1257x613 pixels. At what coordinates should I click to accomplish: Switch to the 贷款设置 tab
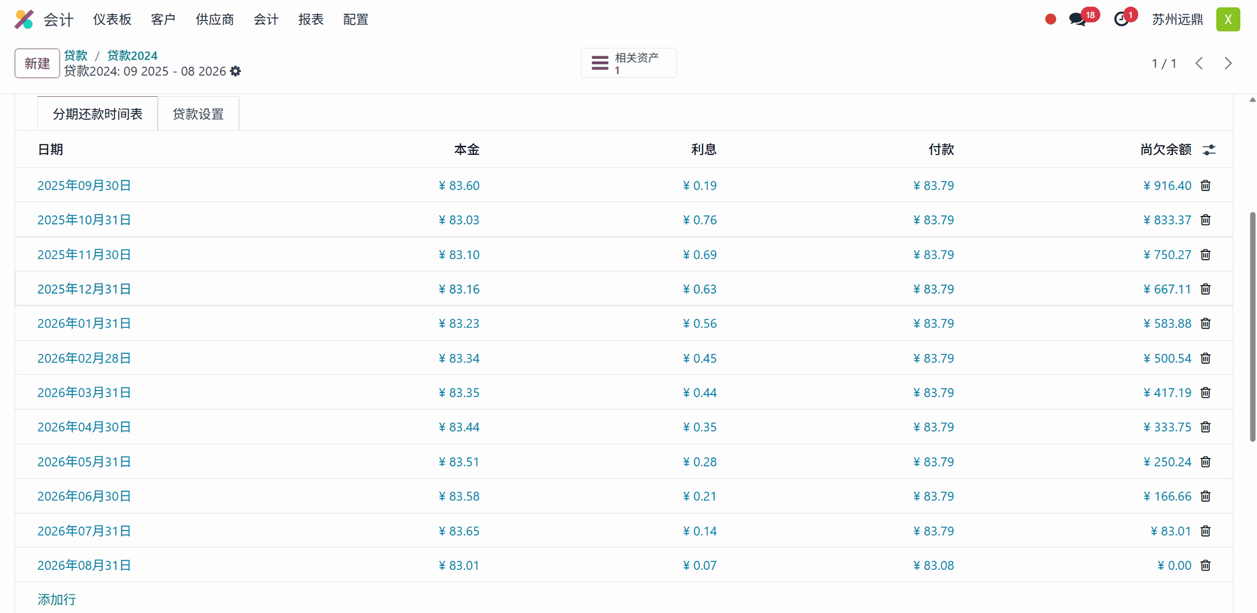coord(198,114)
